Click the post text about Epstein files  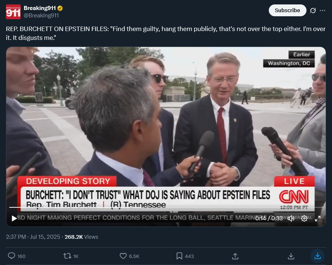pos(166,33)
